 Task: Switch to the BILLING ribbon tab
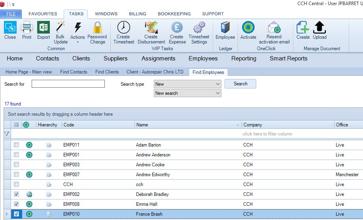tap(138, 14)
